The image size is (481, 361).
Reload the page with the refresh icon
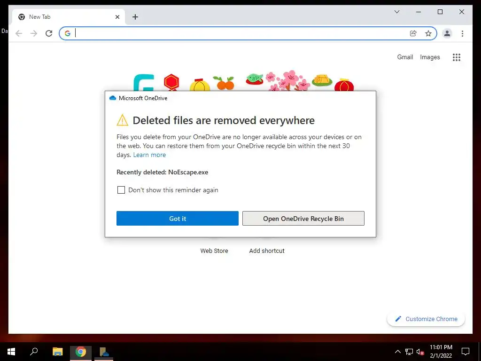(49, 33)
